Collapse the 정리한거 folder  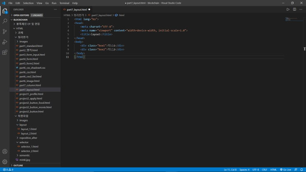click(x=35, y=37)
